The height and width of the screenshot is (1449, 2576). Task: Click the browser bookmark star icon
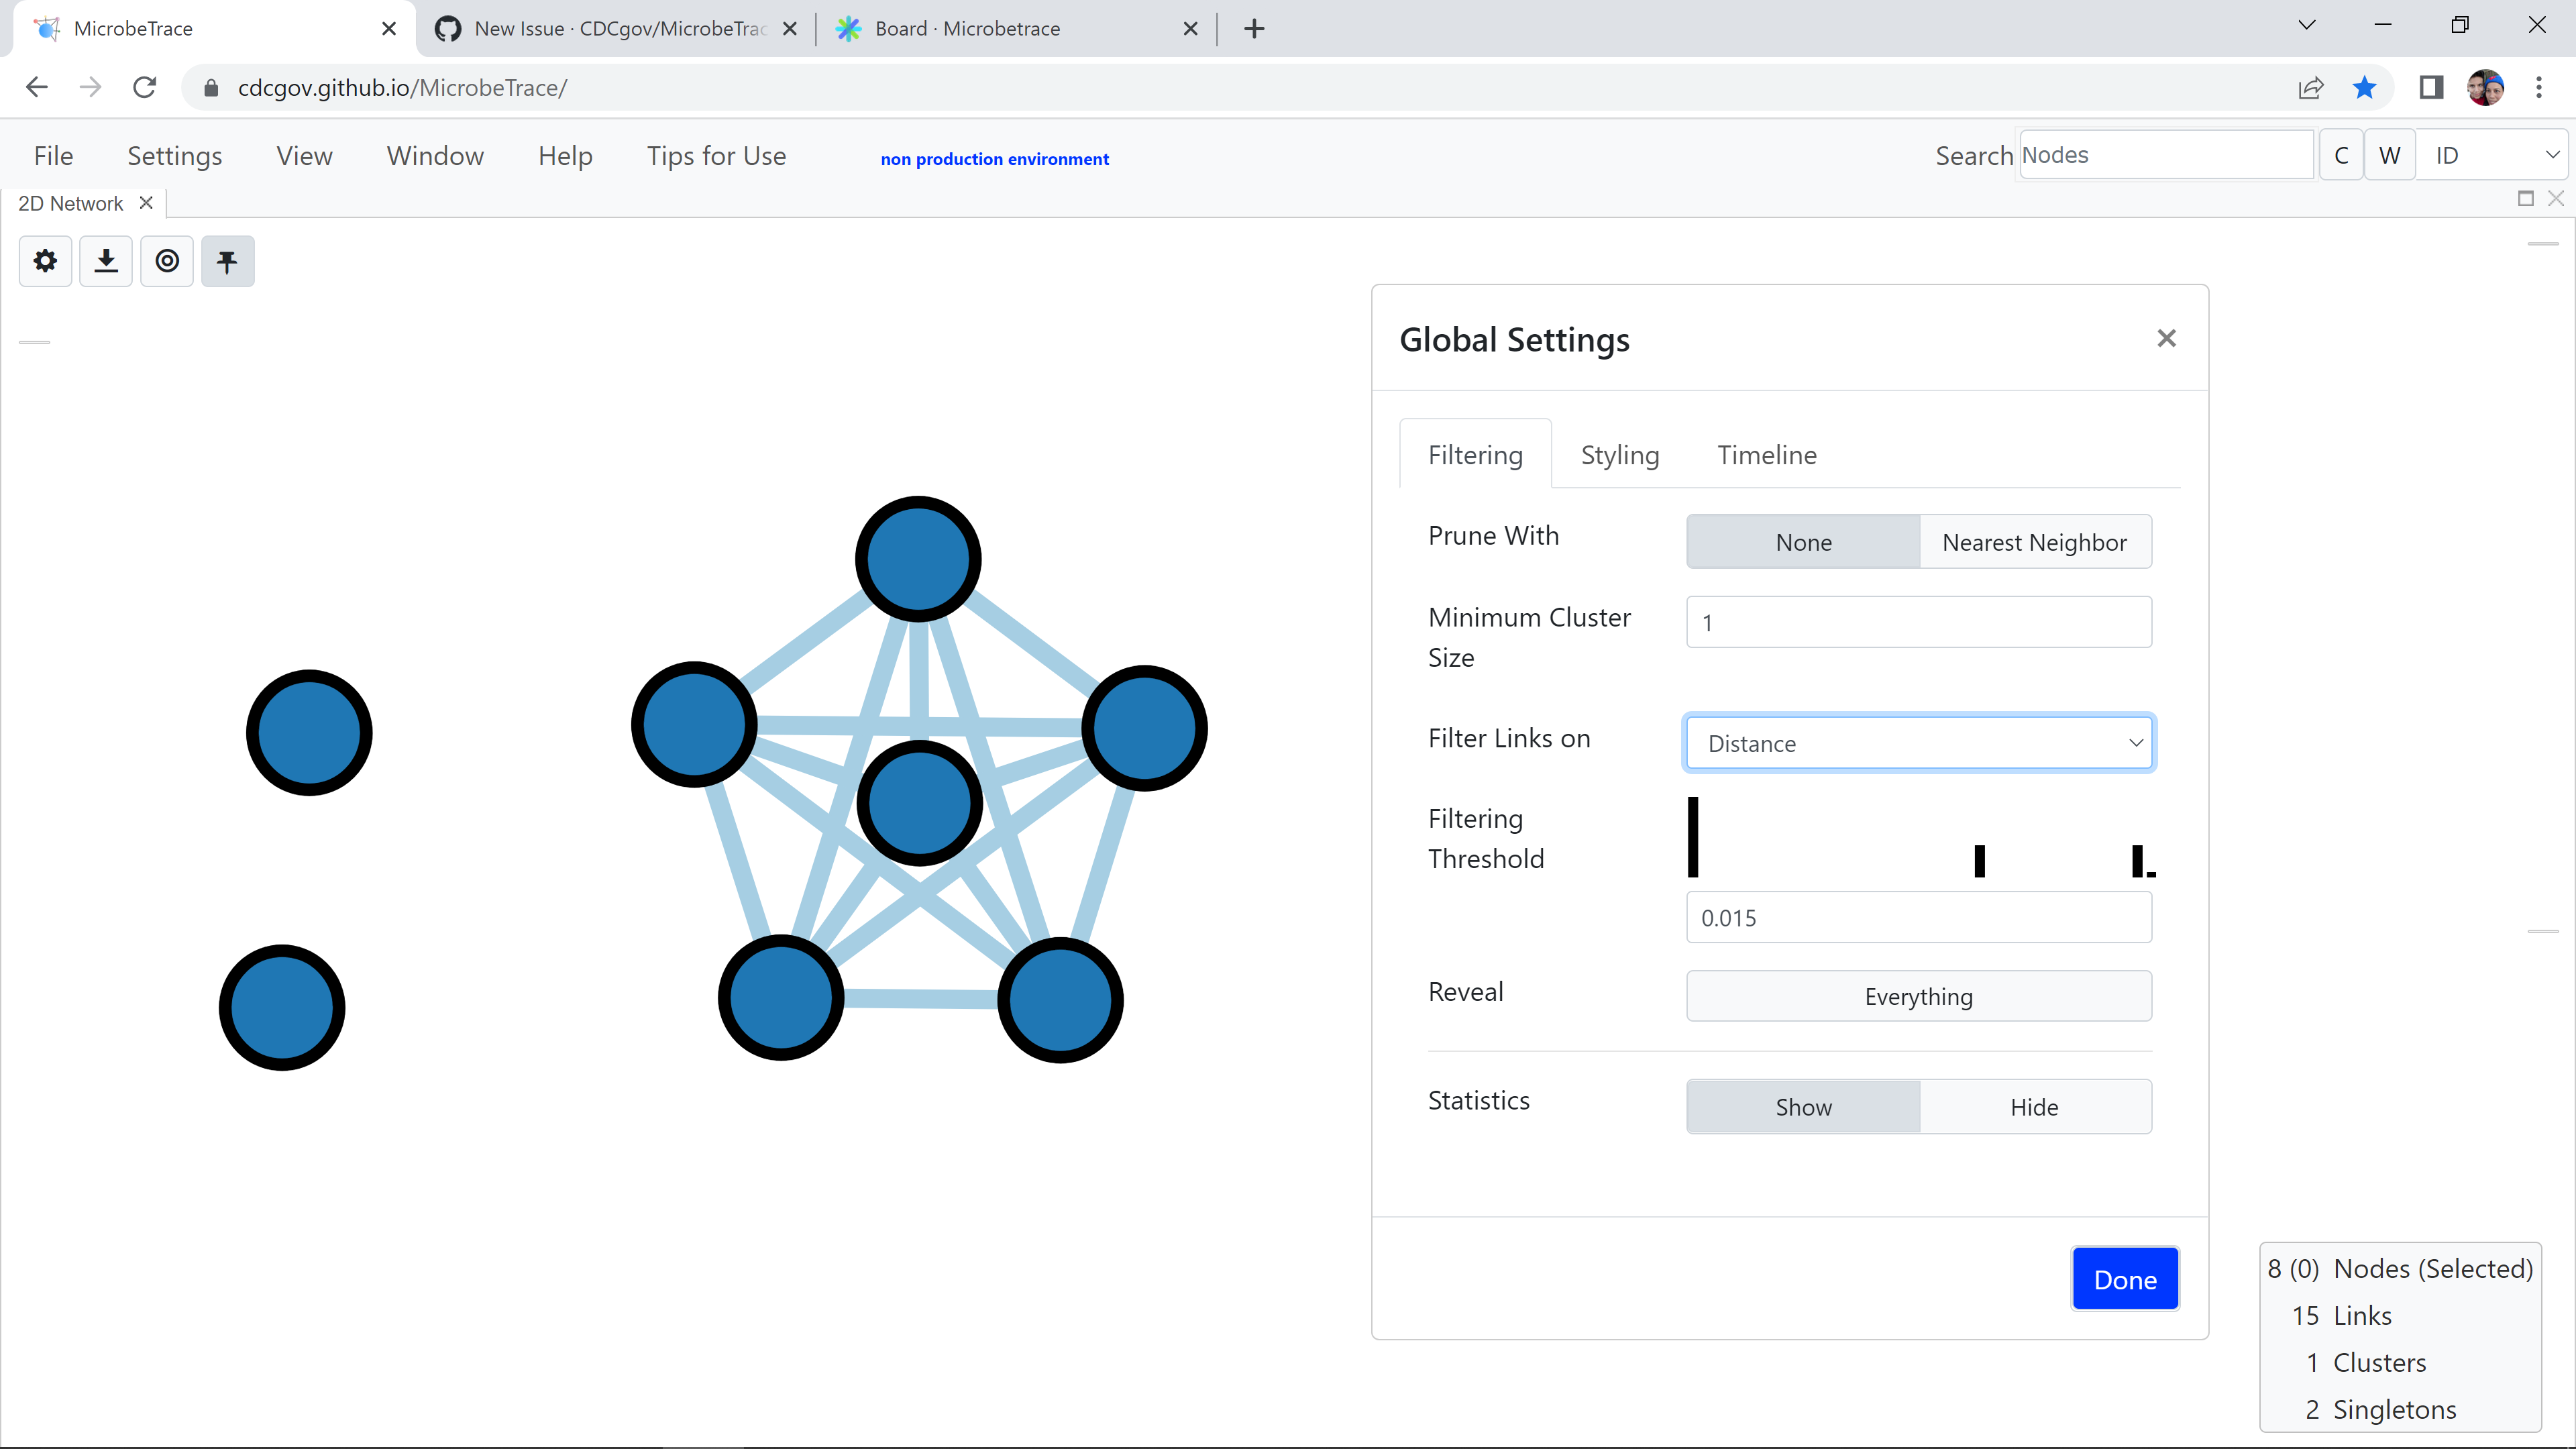click(2364, 87)
